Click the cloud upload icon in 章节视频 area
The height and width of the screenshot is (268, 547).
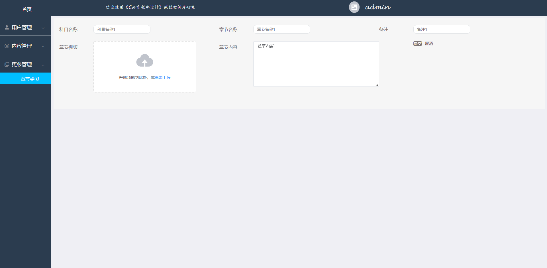tap(144, 60)
